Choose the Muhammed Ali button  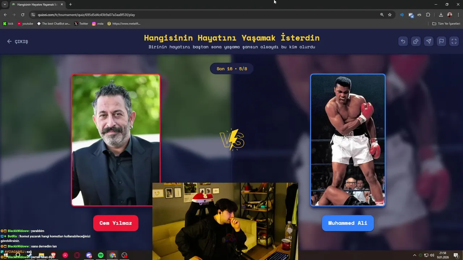click(348, 223)
